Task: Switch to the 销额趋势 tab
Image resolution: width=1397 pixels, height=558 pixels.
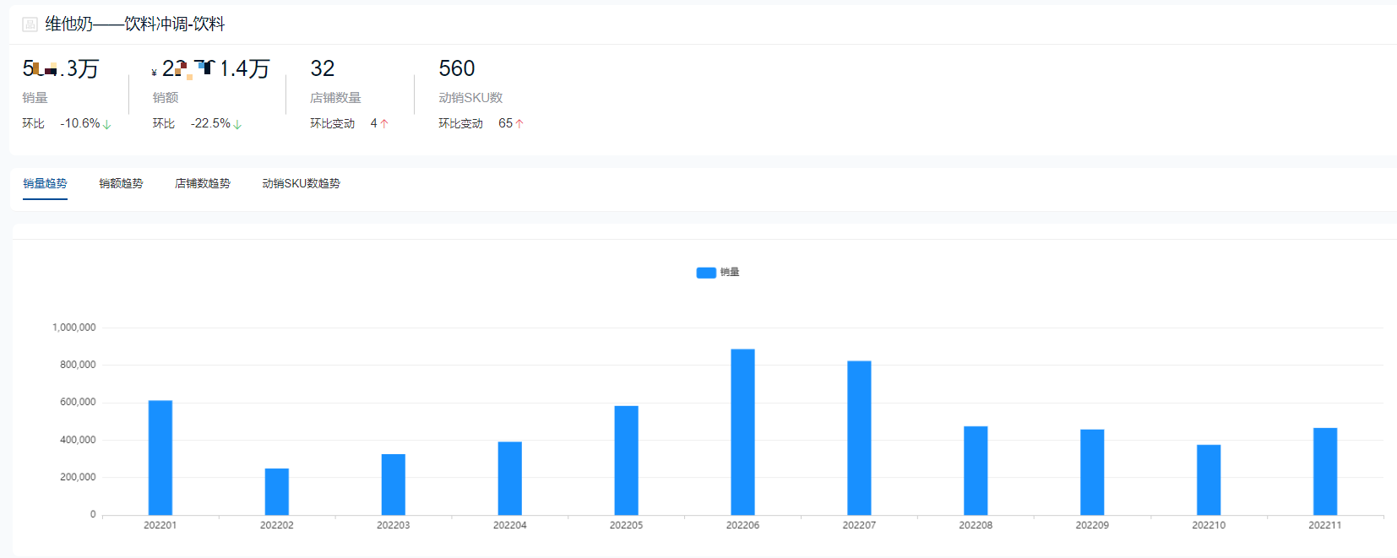Action: pos(121,183)
